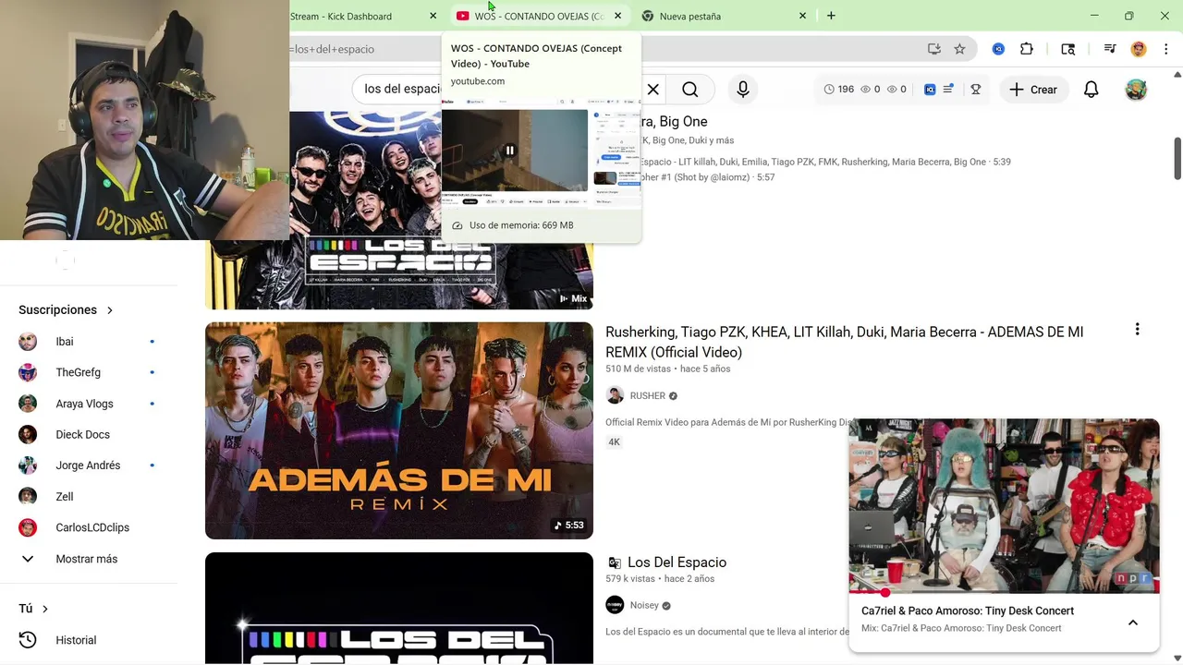This screenshot has height=665, width=1183.
Task: Click 'Uso de memoria: 669 MB' text
Action: click(x=521, y=225)
